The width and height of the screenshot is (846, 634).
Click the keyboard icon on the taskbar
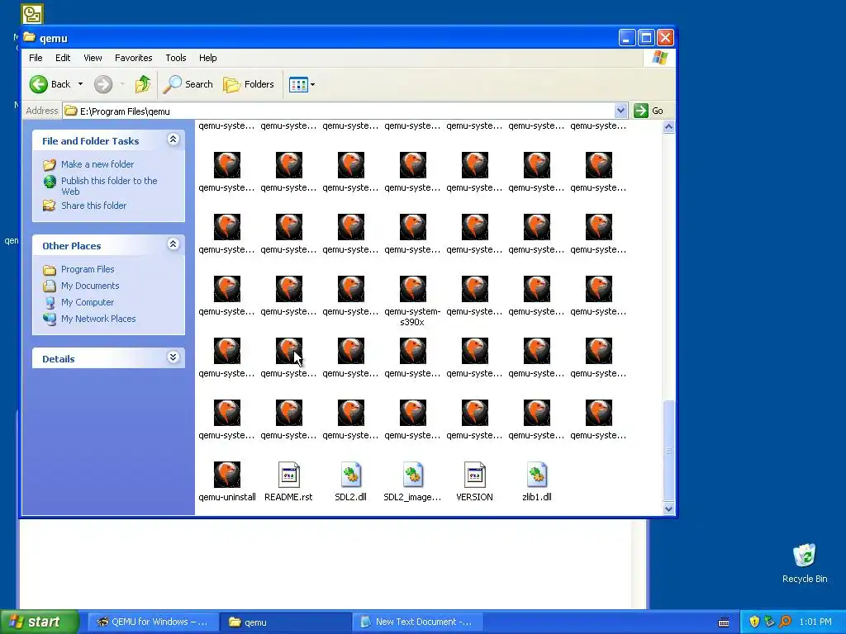[724, 622]
